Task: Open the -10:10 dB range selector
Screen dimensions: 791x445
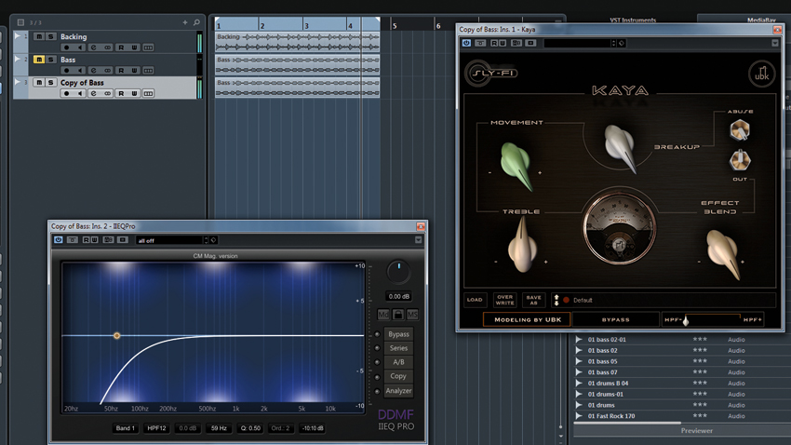Action: point(313,428)
